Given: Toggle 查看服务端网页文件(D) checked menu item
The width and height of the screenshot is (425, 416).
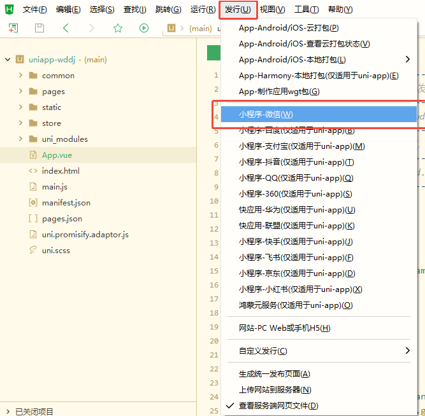Looking at the screenshot, I should click(x=319, y=405).
